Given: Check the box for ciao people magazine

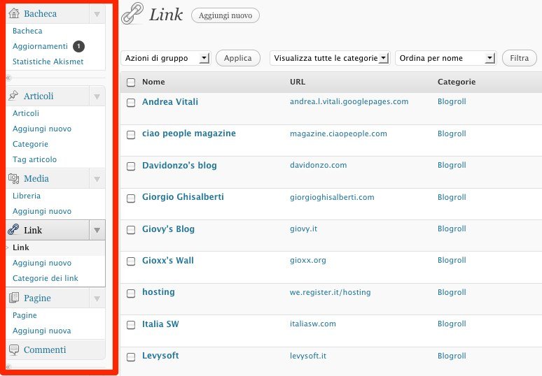Looking at the screenshot, I should pyautogui.click(x=131, y=134).
